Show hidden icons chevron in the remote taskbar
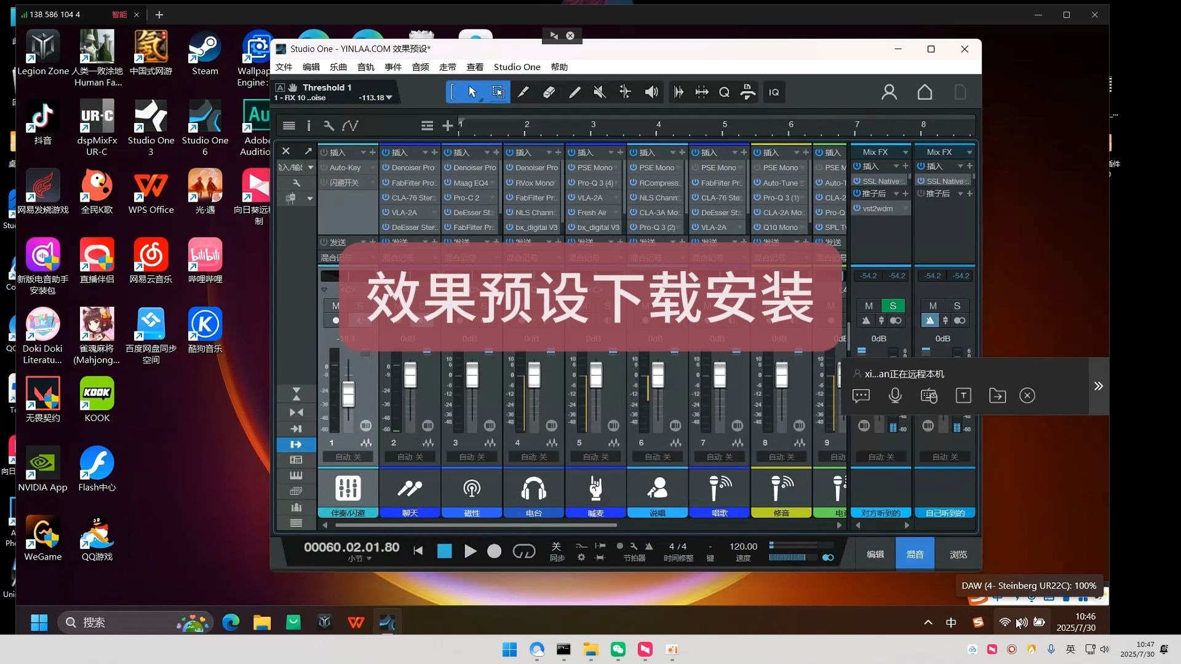This screenshot has width=1181, height=664. [928, 623]
